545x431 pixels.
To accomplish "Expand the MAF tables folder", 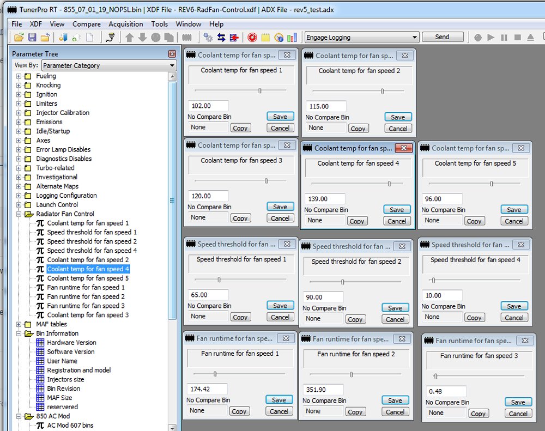I will [19, 324].
